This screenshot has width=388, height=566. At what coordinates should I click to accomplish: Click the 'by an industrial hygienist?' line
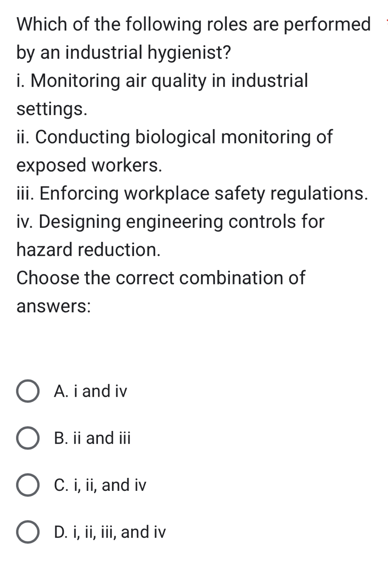123,53
